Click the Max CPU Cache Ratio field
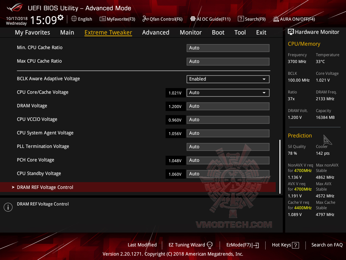 pyautogui.click(x=228, y=62)
